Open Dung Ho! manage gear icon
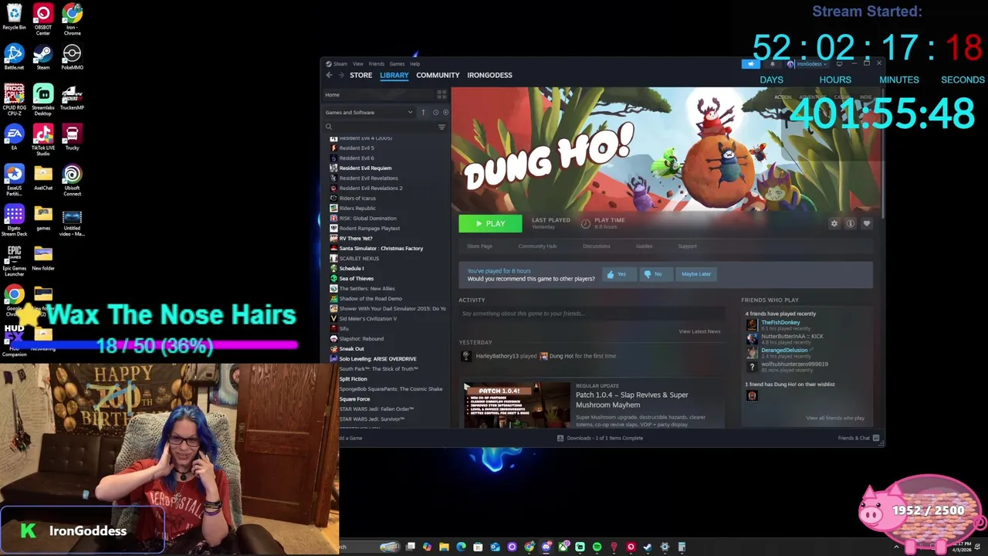The image size is (988, 556). coord(834,223)
